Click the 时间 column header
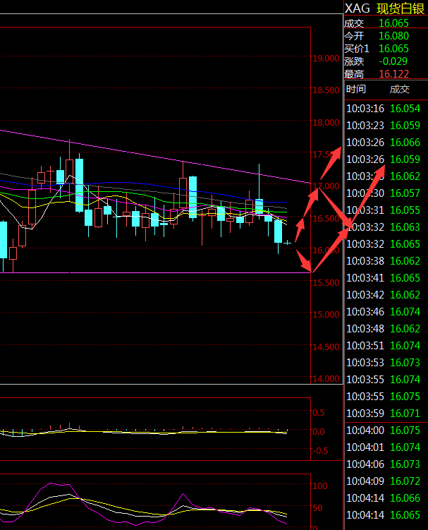428x530 pixels. (355, 89)
